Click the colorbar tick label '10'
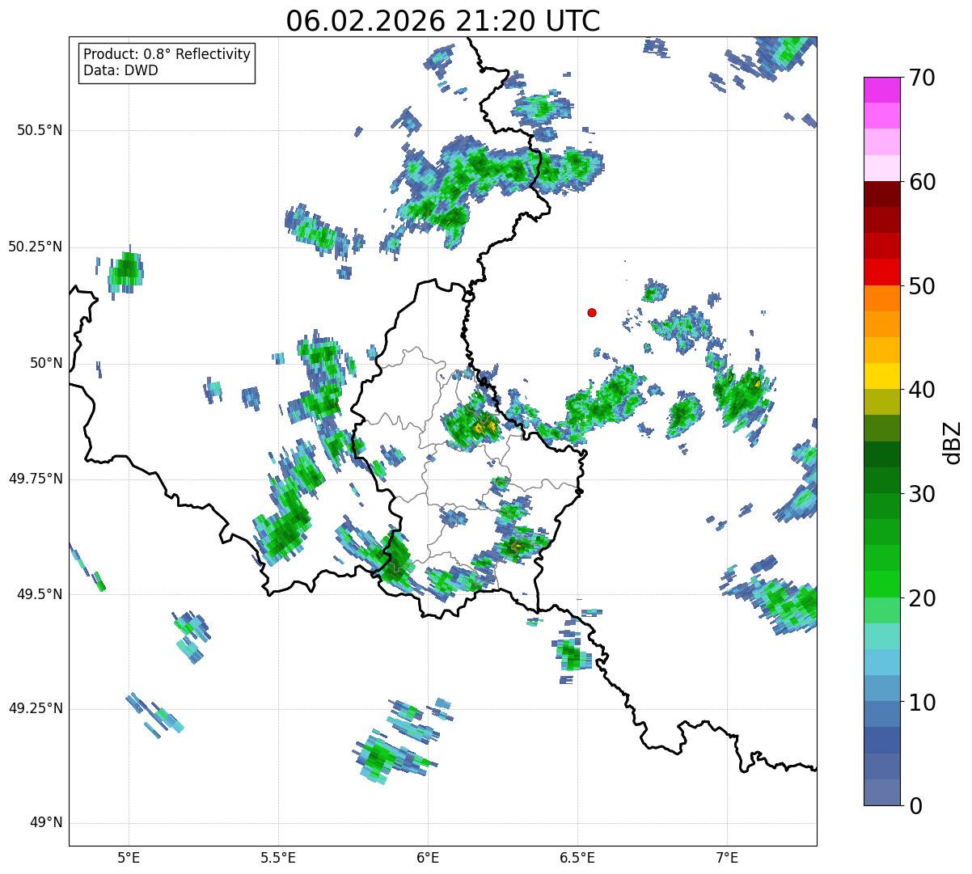The image size is (972, 874). pyautogui.click(x=922, y=702)
